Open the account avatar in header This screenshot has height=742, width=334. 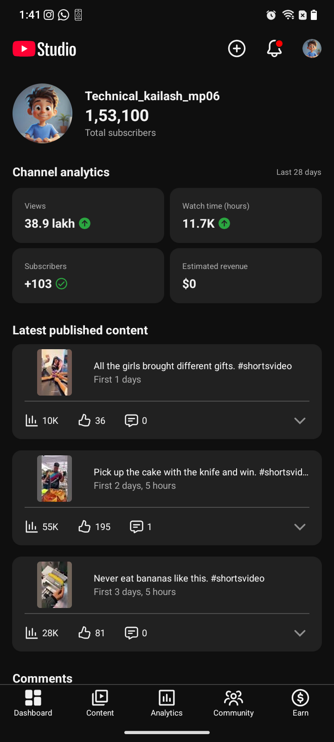(x=312, y=49)
